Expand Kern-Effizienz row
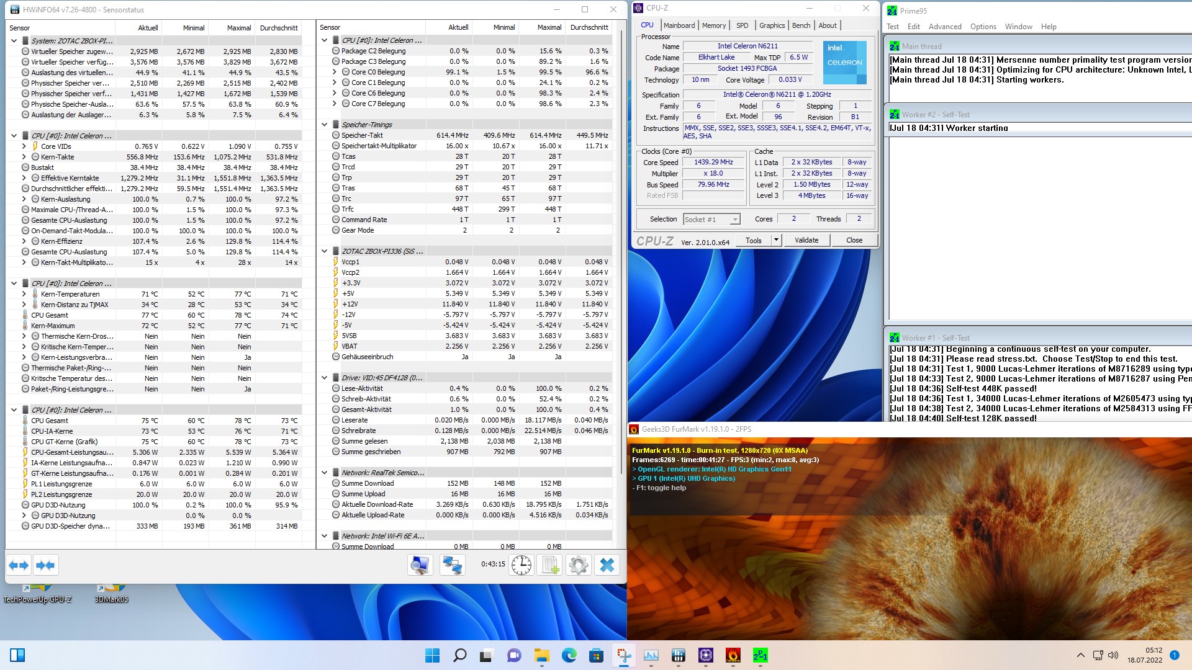The image size is (1192, 670). pyautogui.click(x=24, y=241)
